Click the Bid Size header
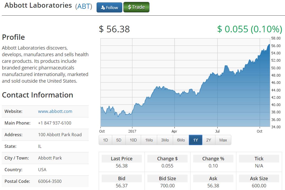The height and width of the screenshot is (190, 285). 168,178
